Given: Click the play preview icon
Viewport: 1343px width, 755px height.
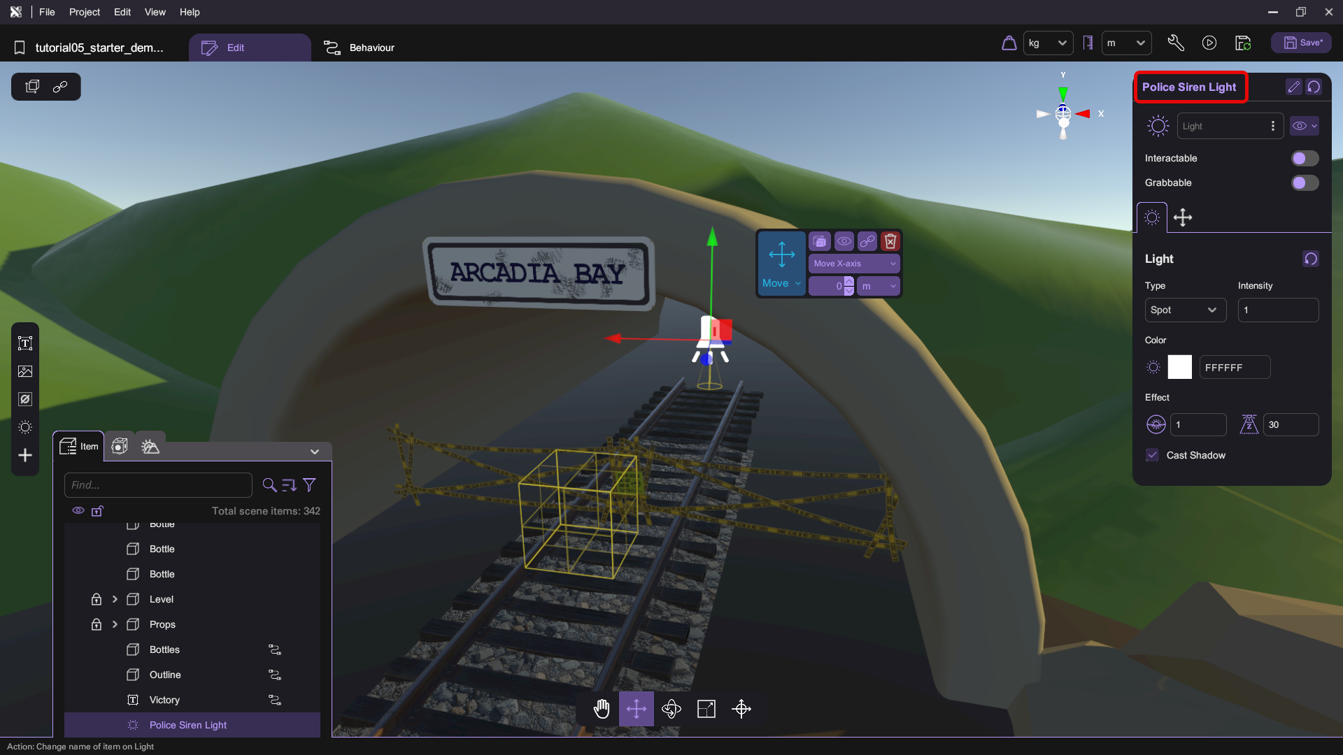Looking at the screenshot, I should 1209,43.
